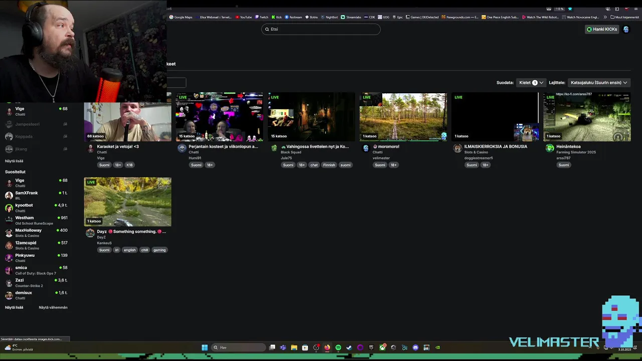Screen dimensions: 642x361
Task: Open MaxHolloway in the recommended sidebar
Action: (x=36, y=233)
